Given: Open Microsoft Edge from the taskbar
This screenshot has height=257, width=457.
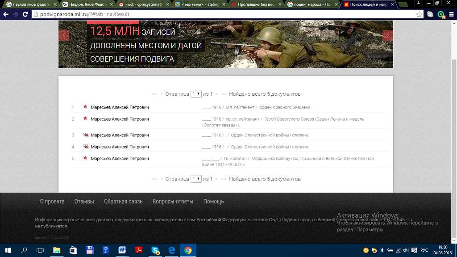Looking at the screenshot, I should point(172,250).
